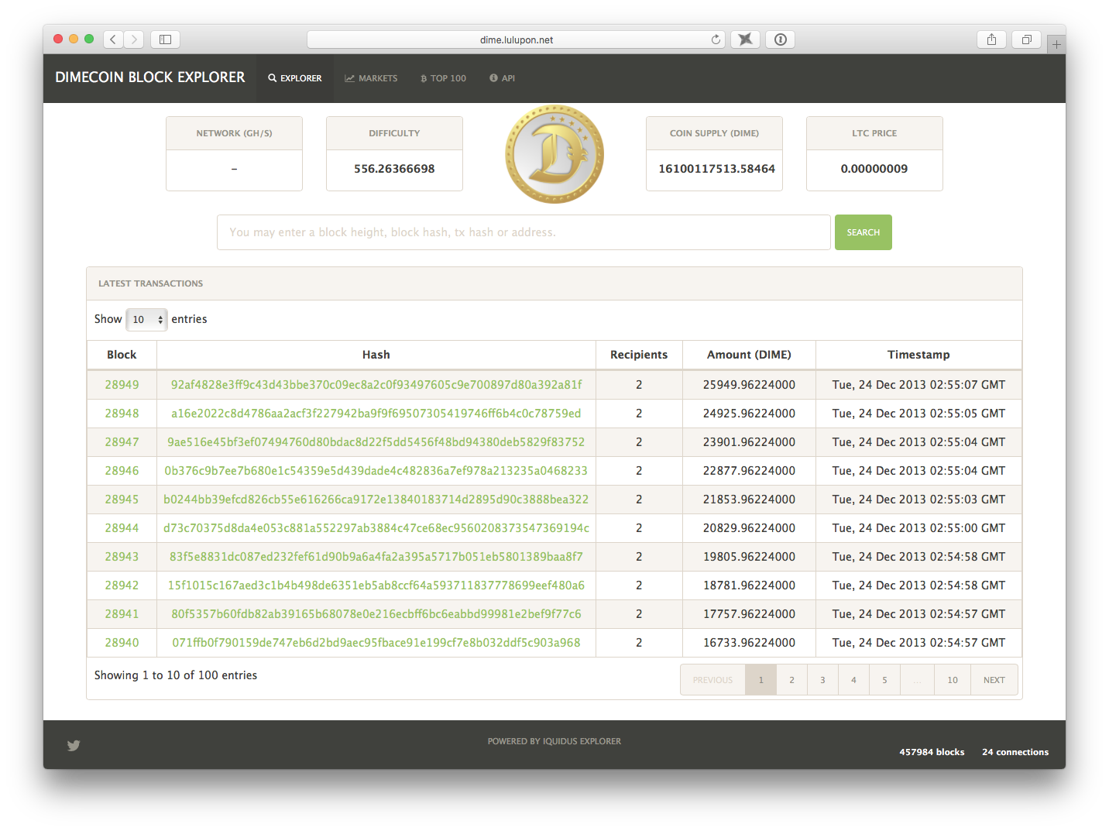The image size is (1109, 831).
Task: Open the Markets navigation tab
Action: click(371, 78)
